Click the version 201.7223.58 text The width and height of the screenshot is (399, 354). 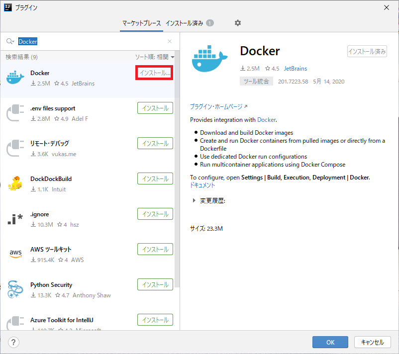tap(293, 82)
